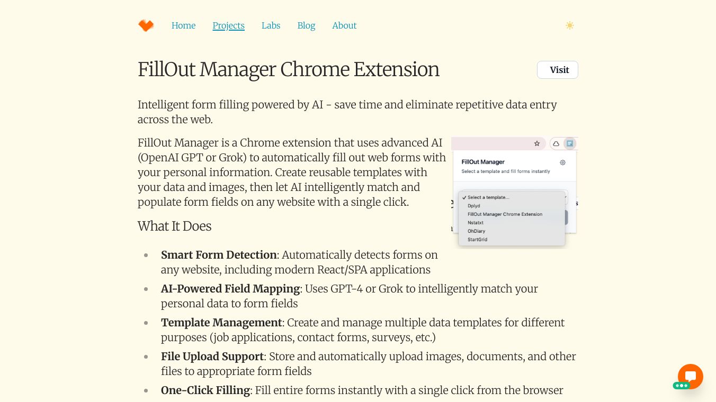The image size is (716, 402).
Task: Click the orange heart site logo
Action: [x=146, y=25]
